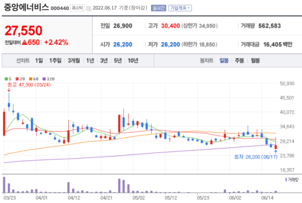Image resolution: width=302 pixels, height=203 pixels.
Task: Select the 10년 line chart tab
Action: click(133, 61)
